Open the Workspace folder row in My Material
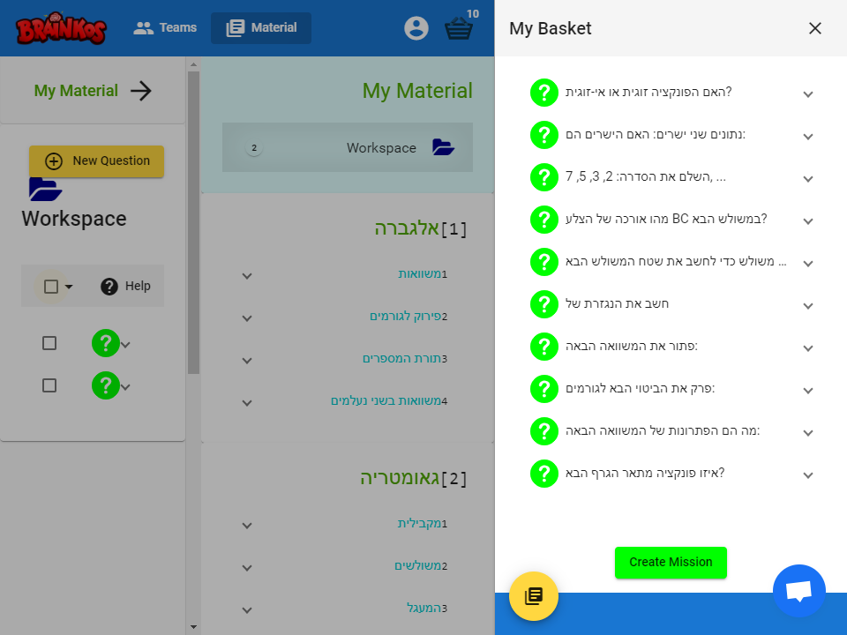Viewport: 847px width, 635px height. click(x=348, y=147)
